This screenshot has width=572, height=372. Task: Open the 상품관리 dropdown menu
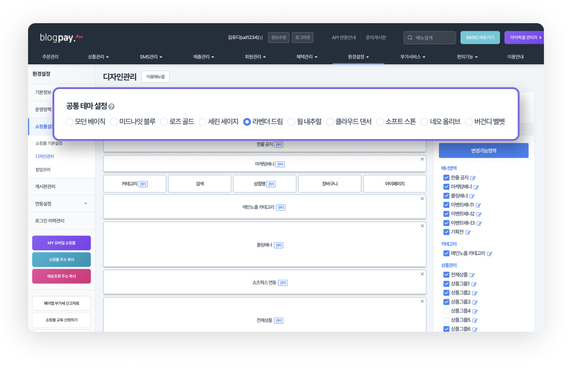tap(98, 57)
